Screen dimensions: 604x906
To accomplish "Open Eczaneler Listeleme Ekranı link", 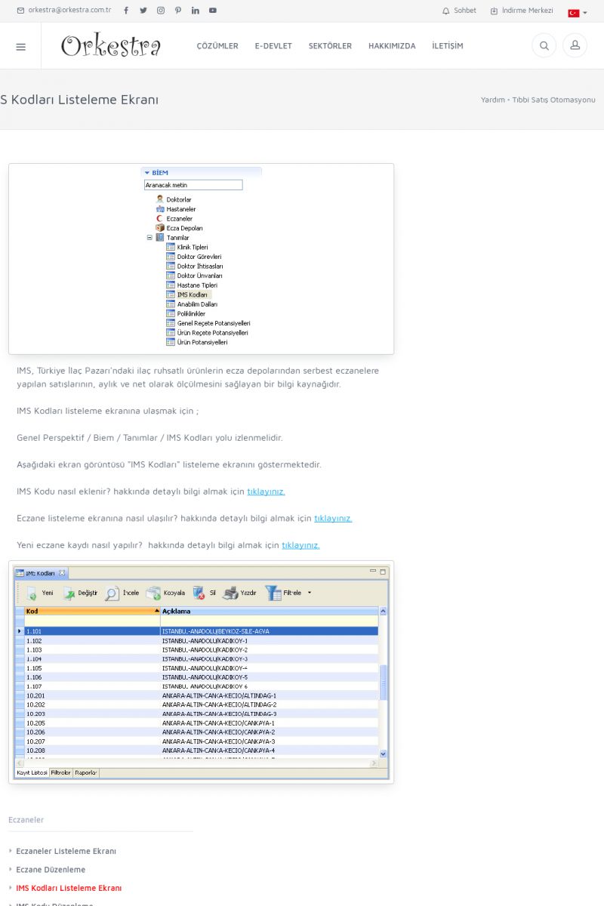I will [66, 851].
